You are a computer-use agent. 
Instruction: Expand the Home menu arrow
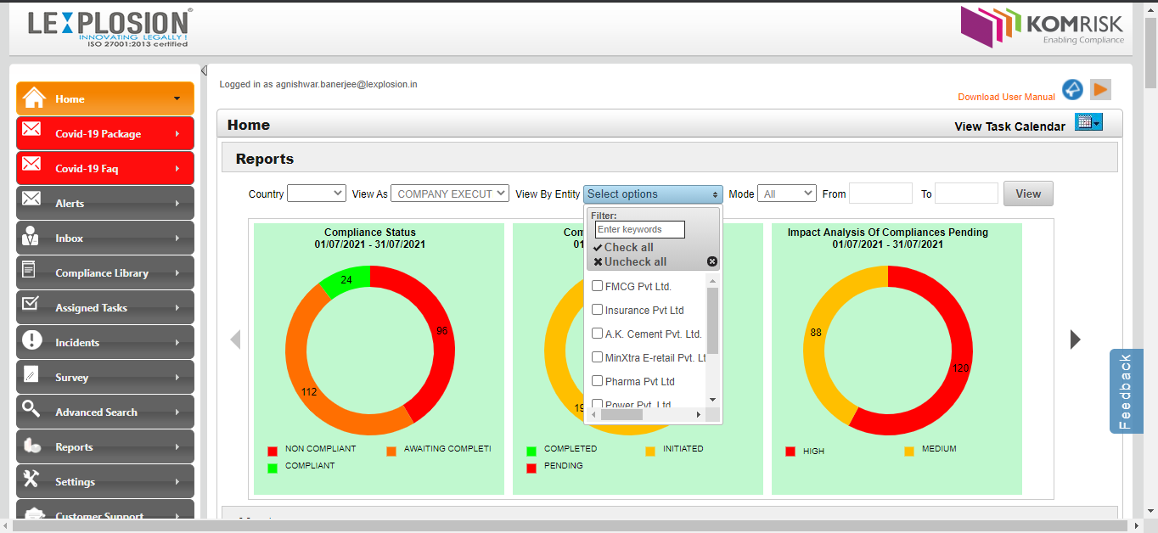click(177, 98)
